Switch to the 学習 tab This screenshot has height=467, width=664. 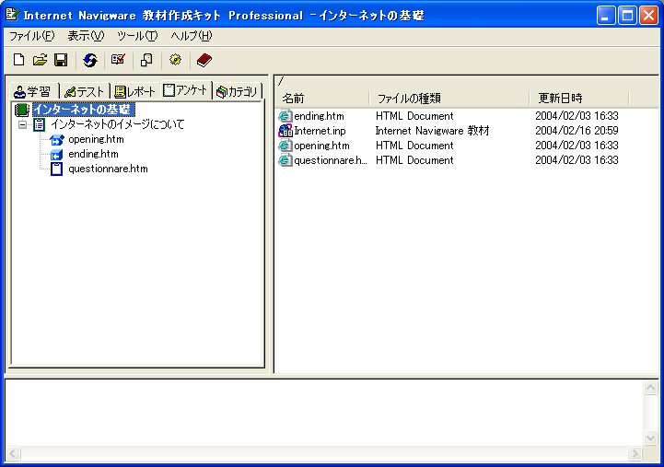[34, 91]
